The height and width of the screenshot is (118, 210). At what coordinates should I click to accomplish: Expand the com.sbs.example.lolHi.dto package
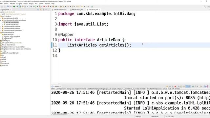pos(1,29)
